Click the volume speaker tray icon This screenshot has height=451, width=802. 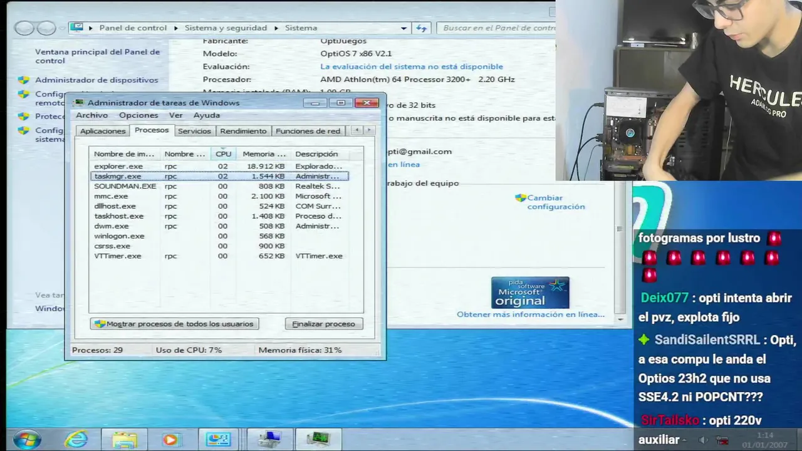pos(702,440)
